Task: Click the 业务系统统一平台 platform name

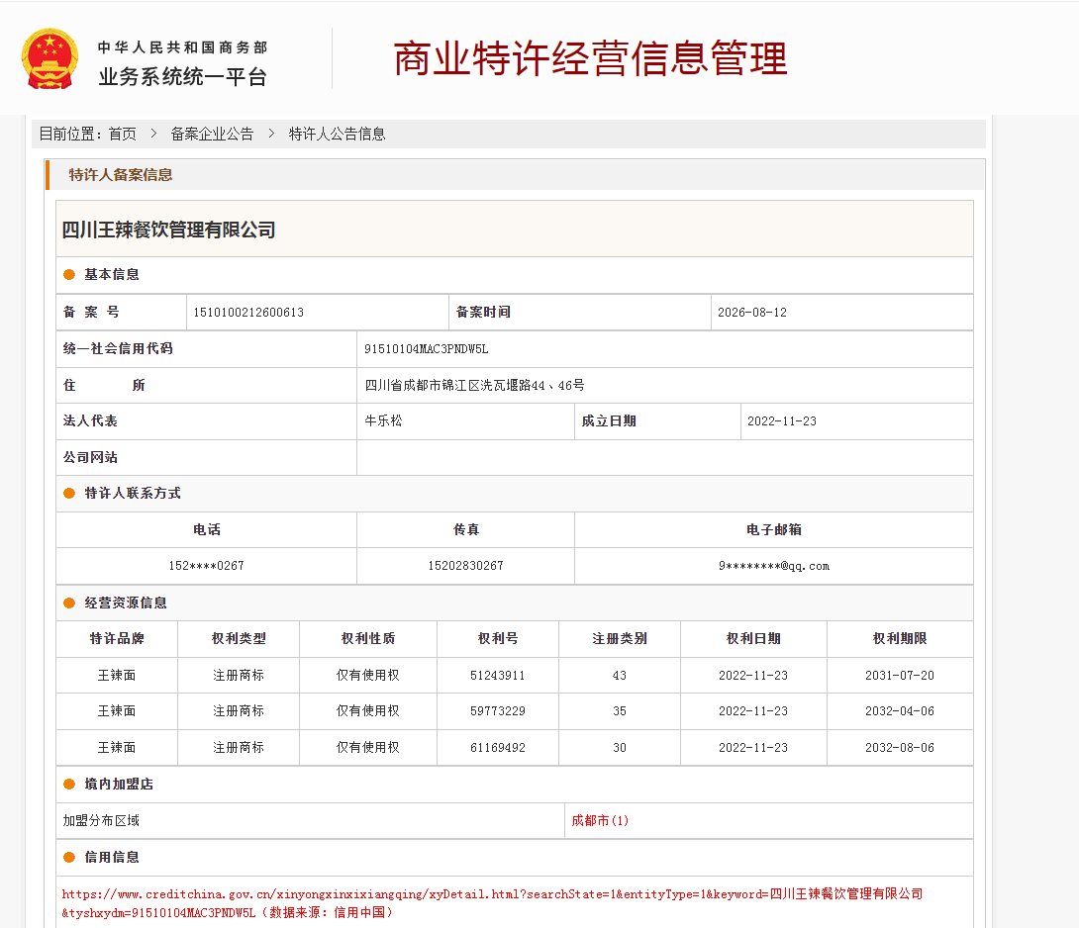Action: point(182,77)
